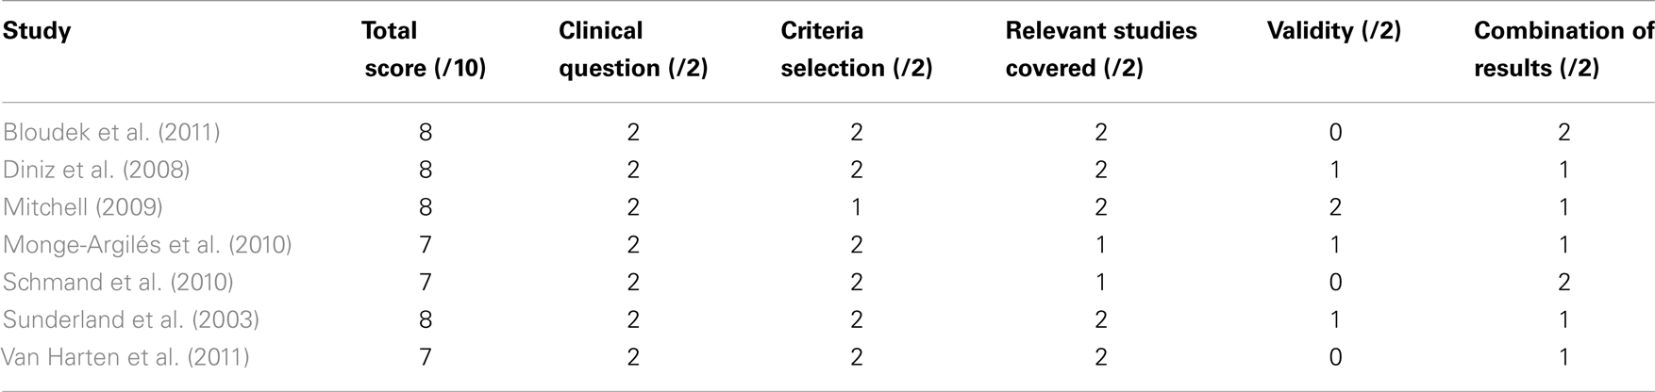Click the Study column header
This screenshot has height=392, width=1655.
pyautogui.click(x=37, y=31)
